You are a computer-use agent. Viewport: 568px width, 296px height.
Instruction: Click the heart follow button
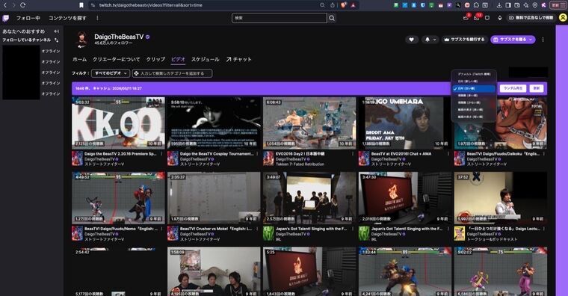click(411, 40)
